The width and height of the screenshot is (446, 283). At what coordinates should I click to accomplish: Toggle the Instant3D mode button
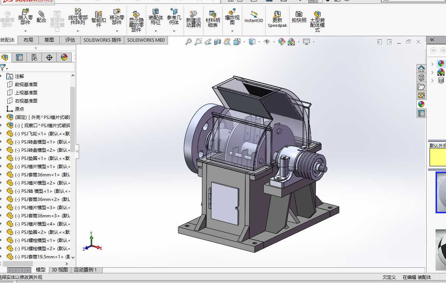(x=254, y=15)
